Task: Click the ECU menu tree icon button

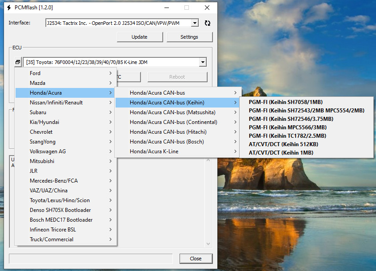Action: [x=18, y=62]
